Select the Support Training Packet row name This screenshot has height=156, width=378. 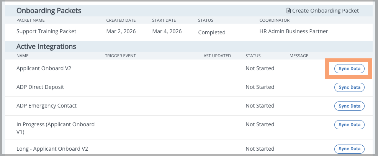pos(46,31)
